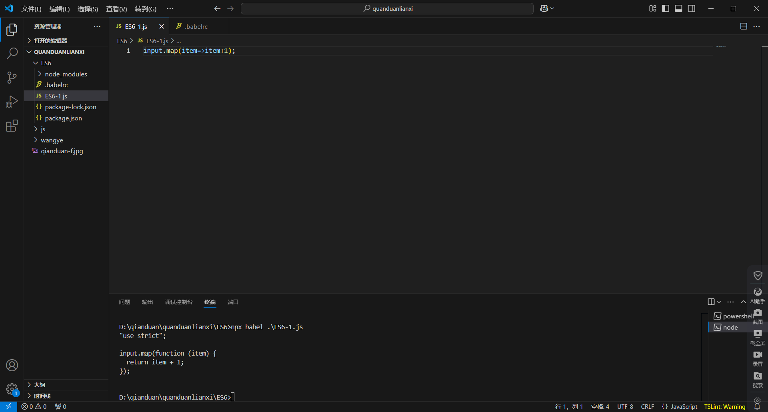Go forward in navigation history
Image resolution: width=768 pixels, height=412 pixels.
point(230,8)
